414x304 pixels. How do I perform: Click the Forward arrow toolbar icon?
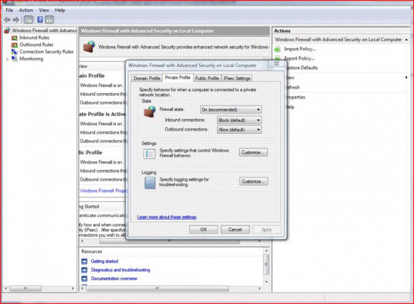click(x=16, y=20)
